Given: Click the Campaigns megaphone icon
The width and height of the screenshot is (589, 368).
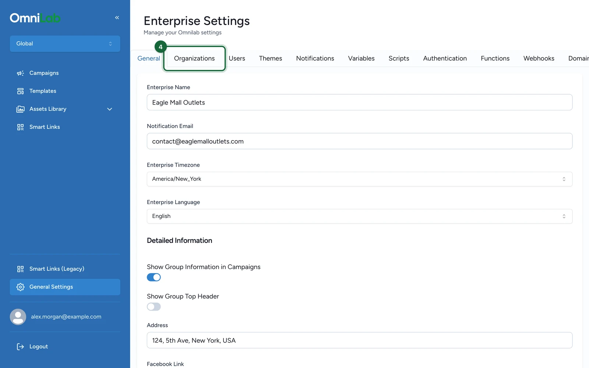Looking at the screenshot, I should (20, 73).
